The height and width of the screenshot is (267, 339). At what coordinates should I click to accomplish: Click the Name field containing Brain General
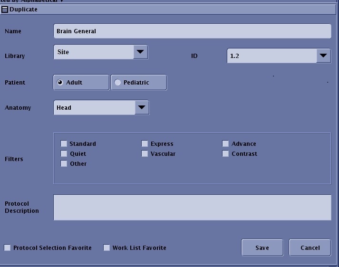point(192,31)
